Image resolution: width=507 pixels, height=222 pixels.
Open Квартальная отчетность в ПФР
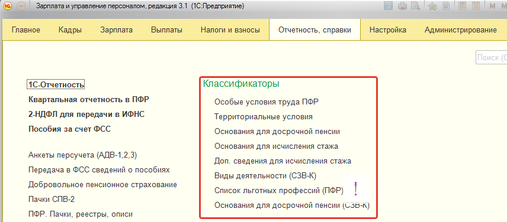point(89,100)
